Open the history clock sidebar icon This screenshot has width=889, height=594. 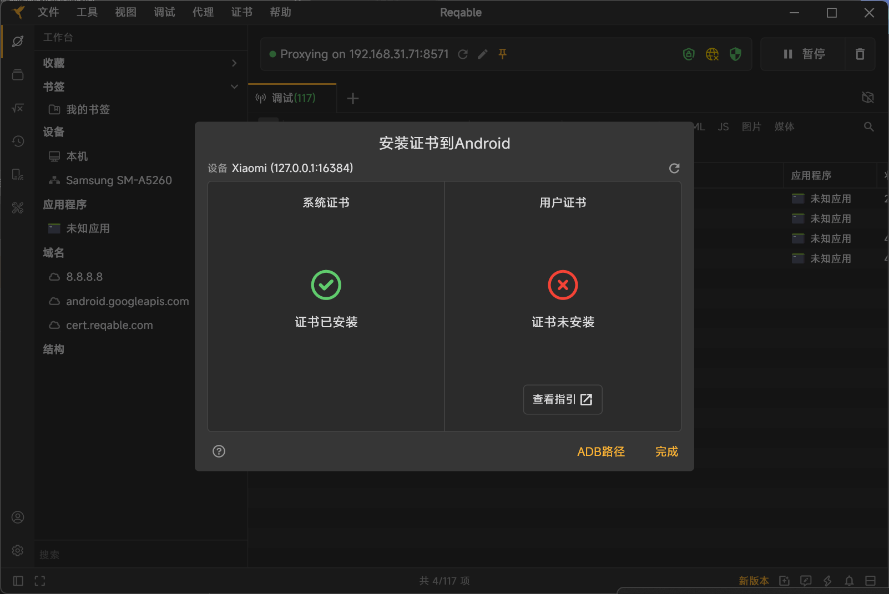point(18,141)
